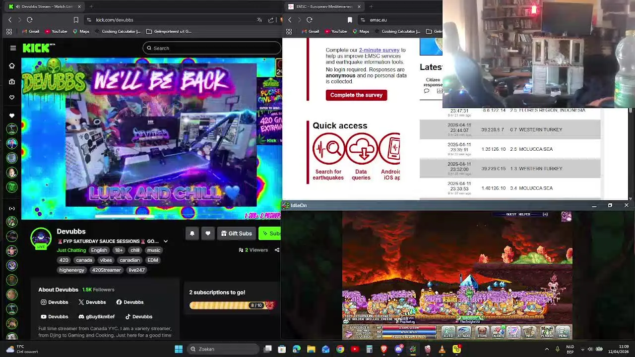The image size is (635, 357).
Task: Reload the kick.com page
Action: (30, 20)
